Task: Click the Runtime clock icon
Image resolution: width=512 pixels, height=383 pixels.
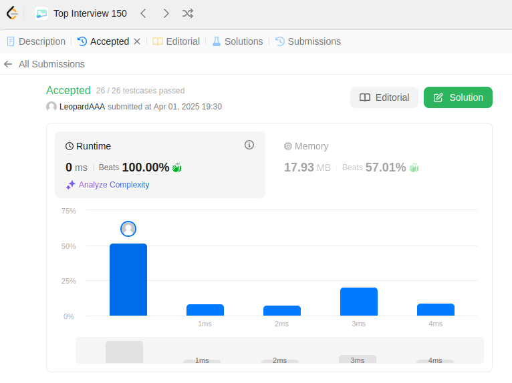Action: click(70, 146)
